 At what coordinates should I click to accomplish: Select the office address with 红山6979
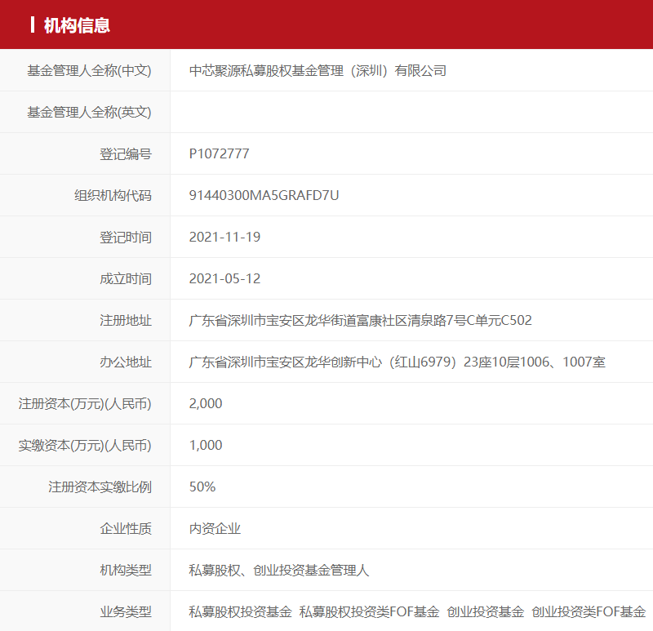pos(398,362)
